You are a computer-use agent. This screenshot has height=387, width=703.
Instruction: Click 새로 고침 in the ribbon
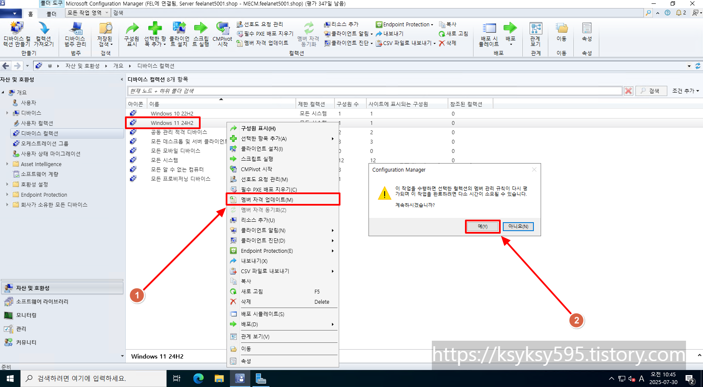tap(454, 34)
